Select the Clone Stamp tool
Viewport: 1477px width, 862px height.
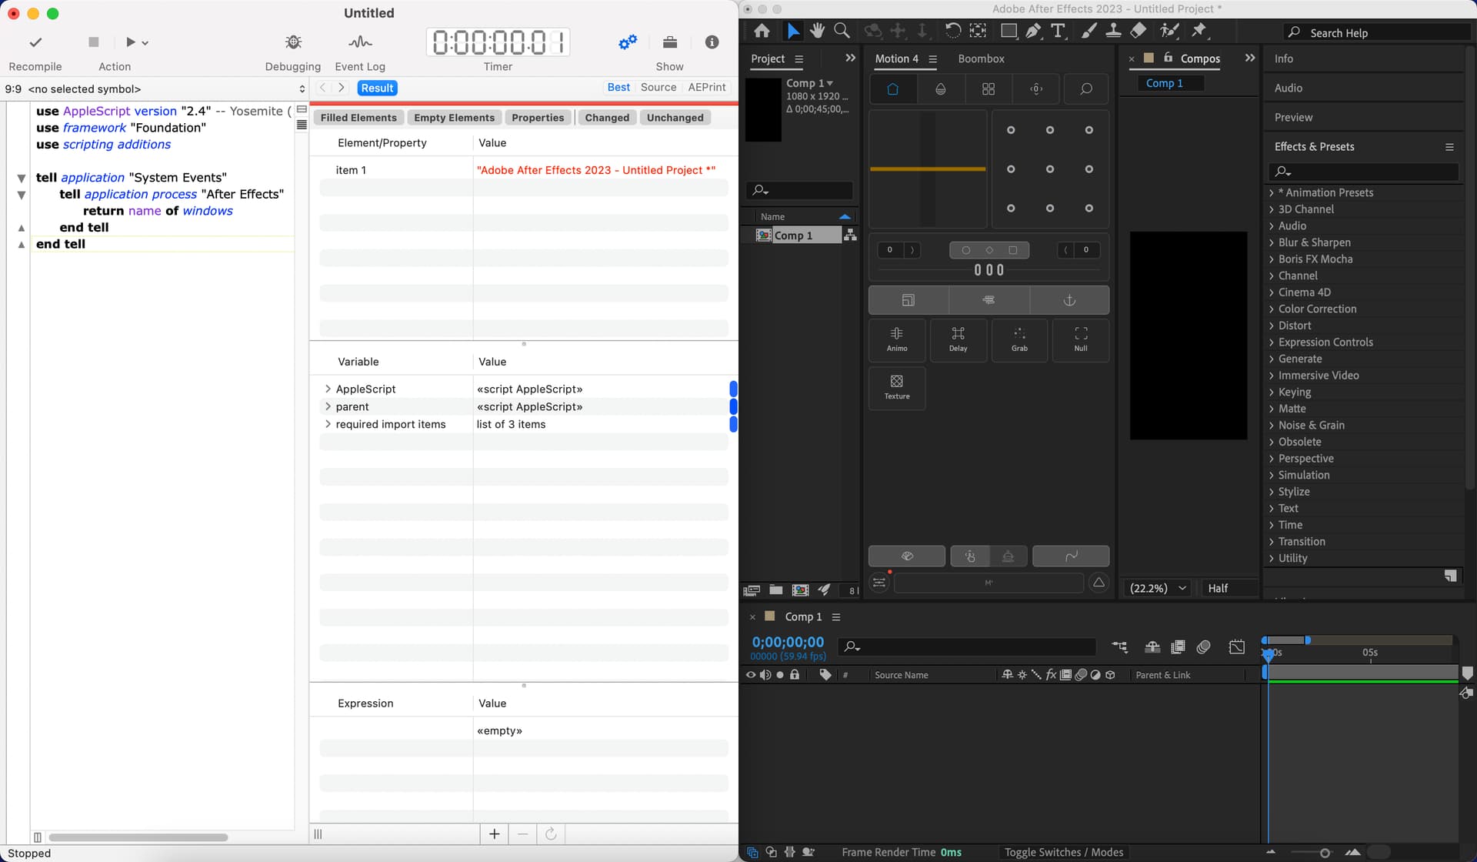click(1113, 31)
